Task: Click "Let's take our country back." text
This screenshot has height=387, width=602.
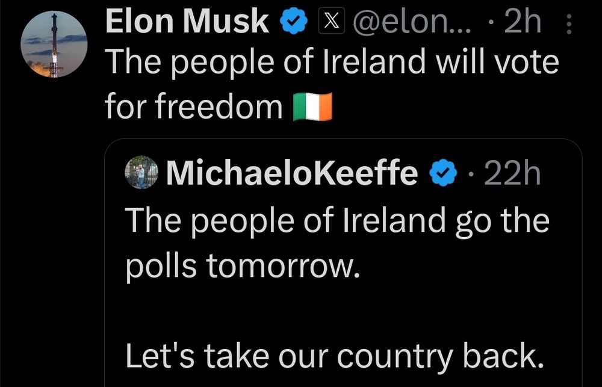Action: tap(334, 356)
